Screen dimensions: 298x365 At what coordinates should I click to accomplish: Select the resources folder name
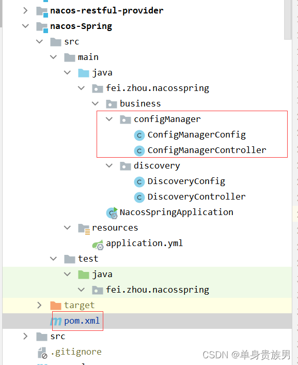click(115, 227)
